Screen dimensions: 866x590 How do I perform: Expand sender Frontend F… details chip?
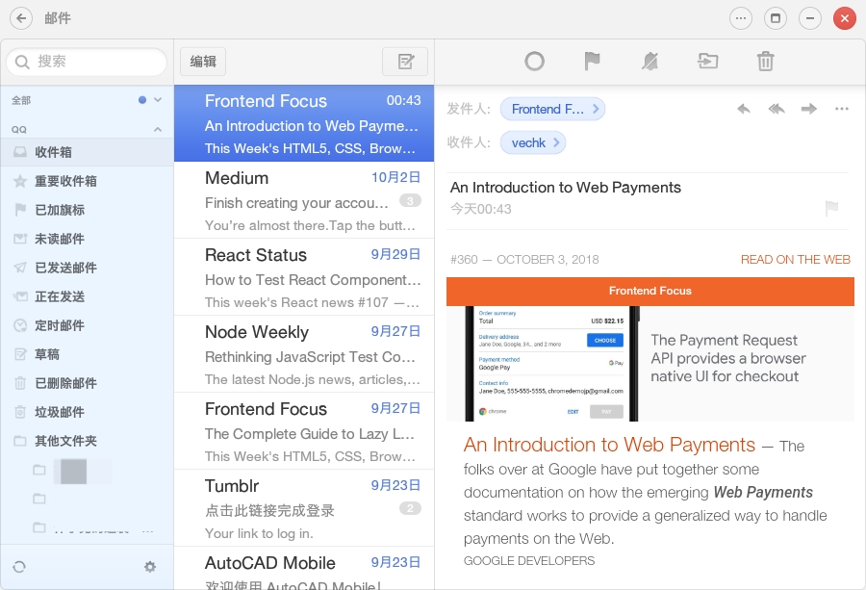point(552,109)
